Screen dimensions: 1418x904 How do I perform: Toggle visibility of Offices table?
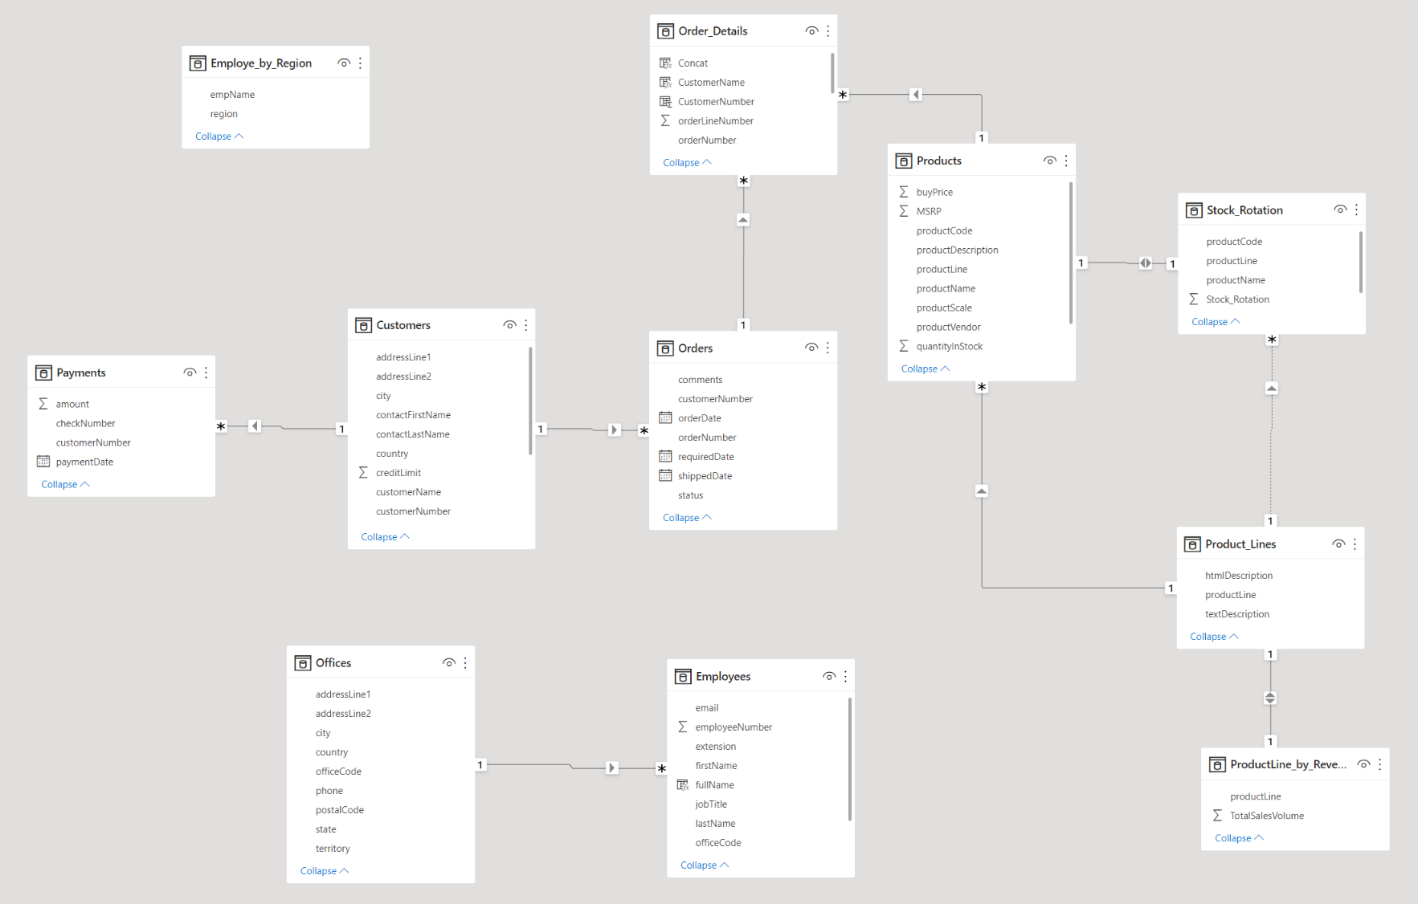coord(448,662)
